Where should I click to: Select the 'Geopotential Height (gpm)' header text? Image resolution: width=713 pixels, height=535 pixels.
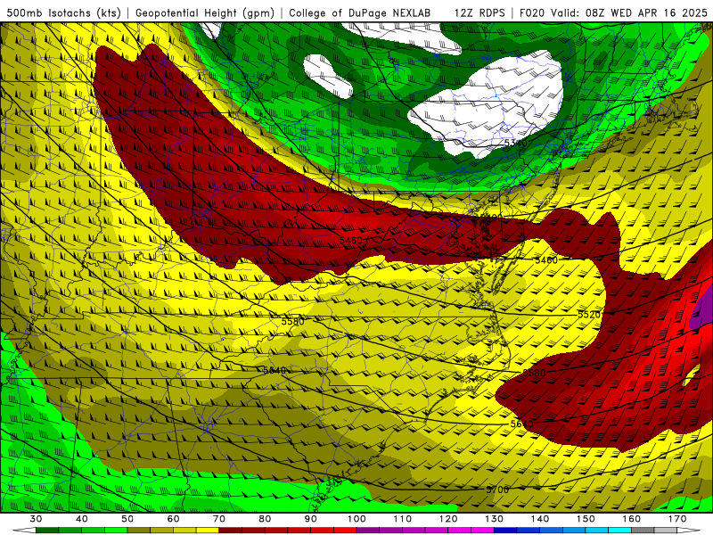click(205, 12)
